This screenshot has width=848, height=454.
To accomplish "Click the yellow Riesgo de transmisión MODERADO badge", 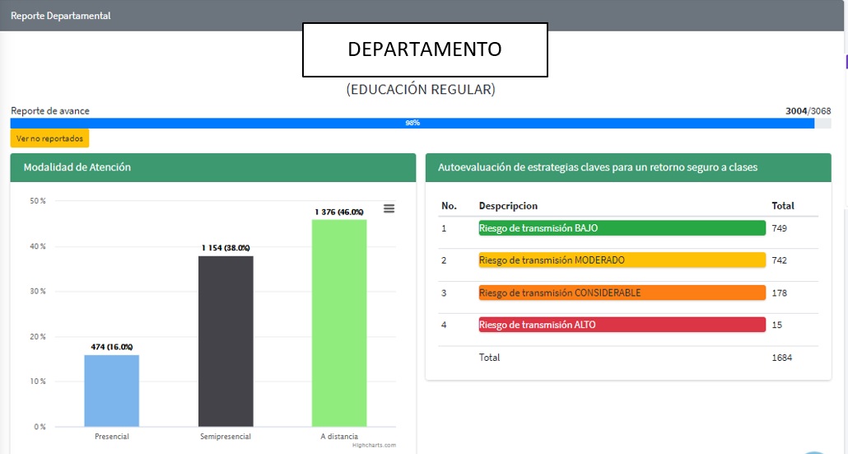I will point(622,260).
